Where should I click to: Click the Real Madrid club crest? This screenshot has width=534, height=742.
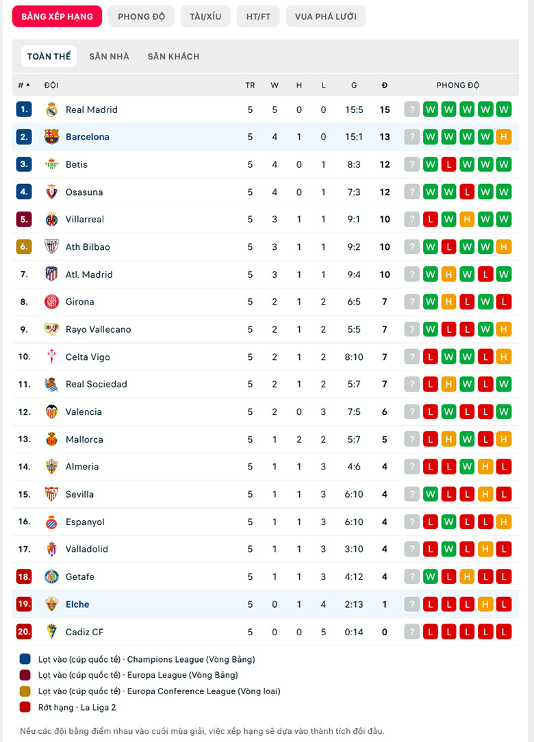51,110
